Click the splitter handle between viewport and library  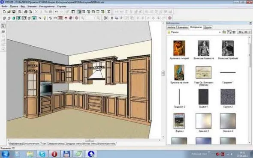pos(163,73)
